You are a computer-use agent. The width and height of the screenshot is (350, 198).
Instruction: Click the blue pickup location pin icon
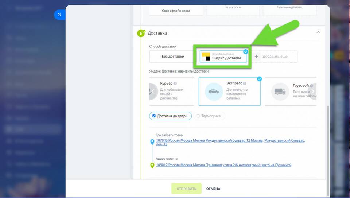[x=152, y=142]
